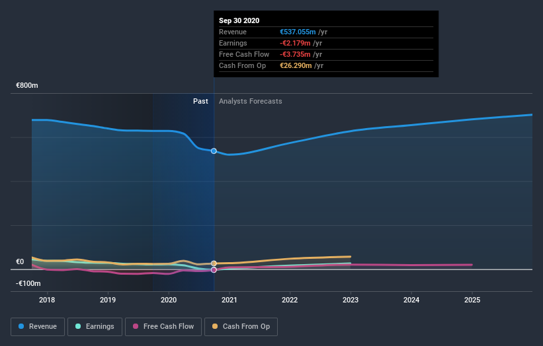The image size is (543, 346).
Task: Click the Earnings row label in tooltip
Action: [x=233, y=43]
